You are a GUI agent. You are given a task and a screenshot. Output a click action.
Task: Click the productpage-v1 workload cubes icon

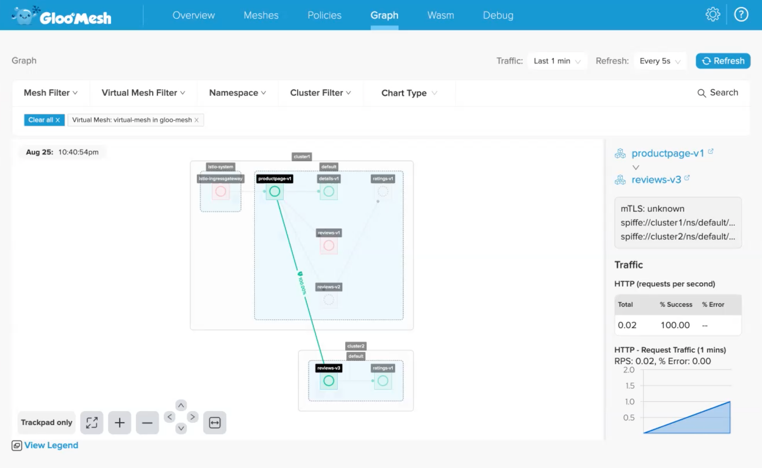(x=620, y=153)
